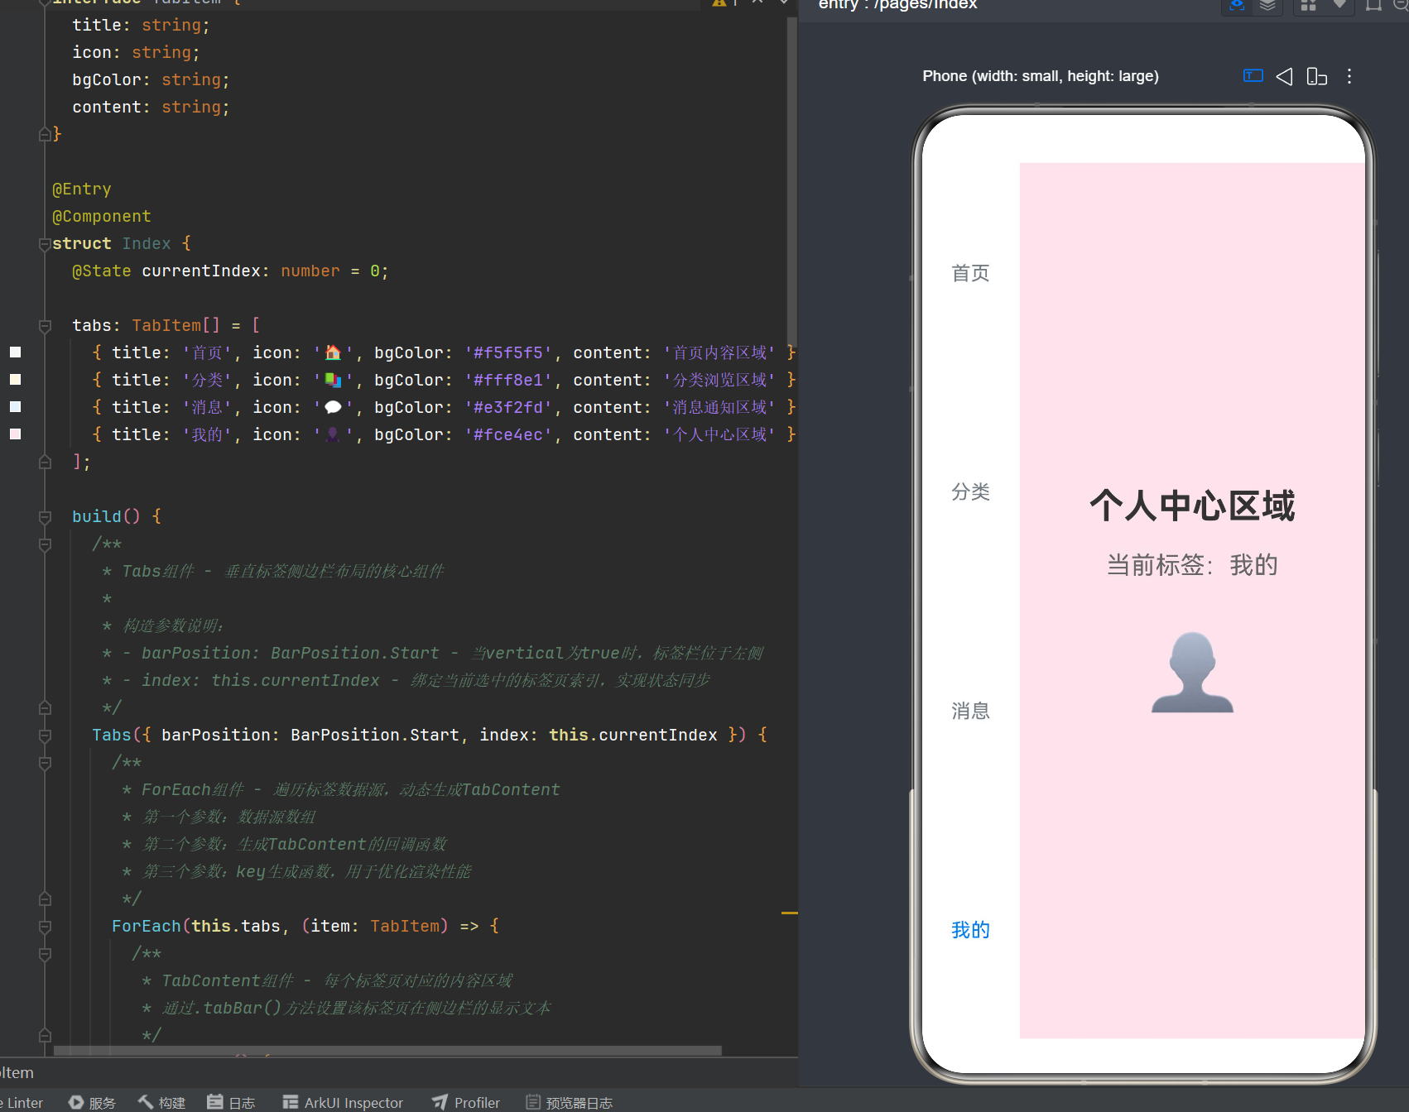Toggle the text preview mode icon
Screen dimensions: 1409x1112
pyautogui.click(x=1253, y=76)
